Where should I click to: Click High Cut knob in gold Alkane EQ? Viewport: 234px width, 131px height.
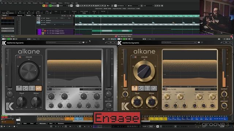212,96
